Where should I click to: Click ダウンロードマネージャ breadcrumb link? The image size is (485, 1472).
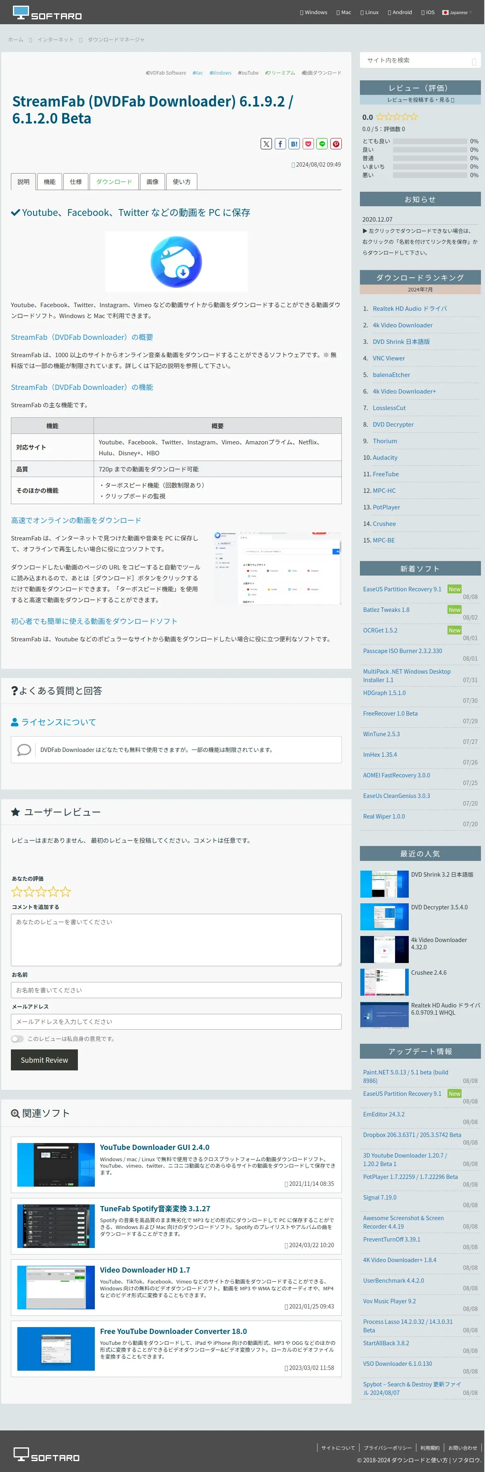pyautogui.click(x=116, y=40)
